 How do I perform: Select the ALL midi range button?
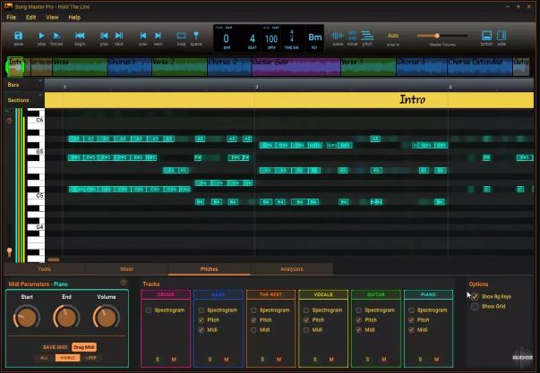click(x=44, y=358)
